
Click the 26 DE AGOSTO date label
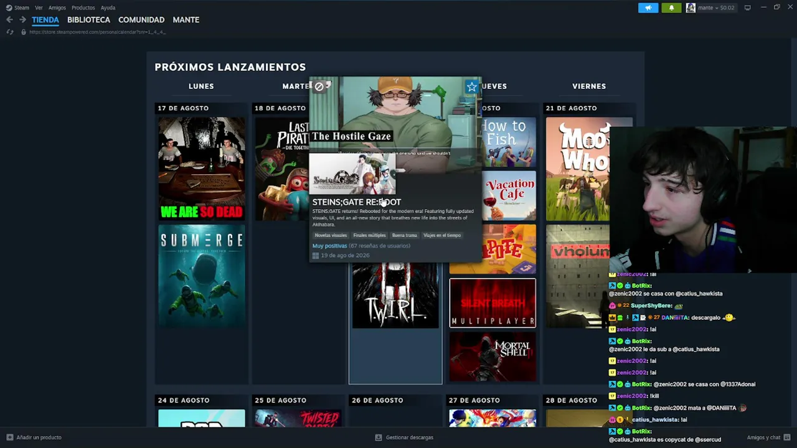coord(377,400)
